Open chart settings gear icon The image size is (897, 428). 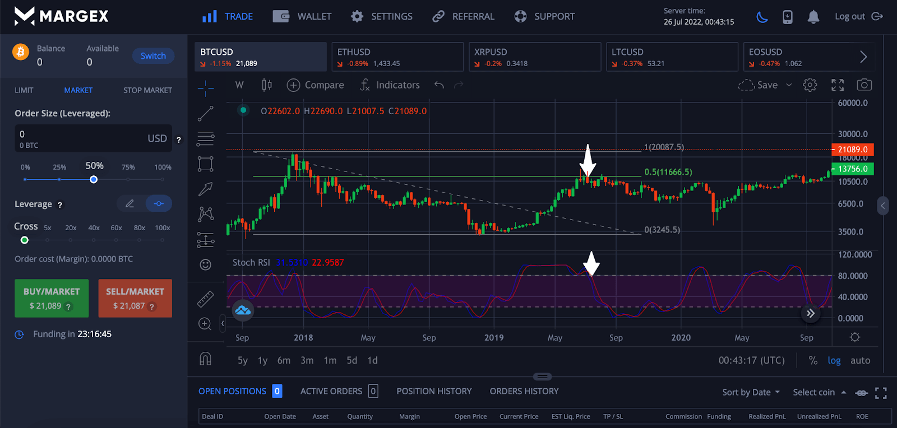click(810, 85)
